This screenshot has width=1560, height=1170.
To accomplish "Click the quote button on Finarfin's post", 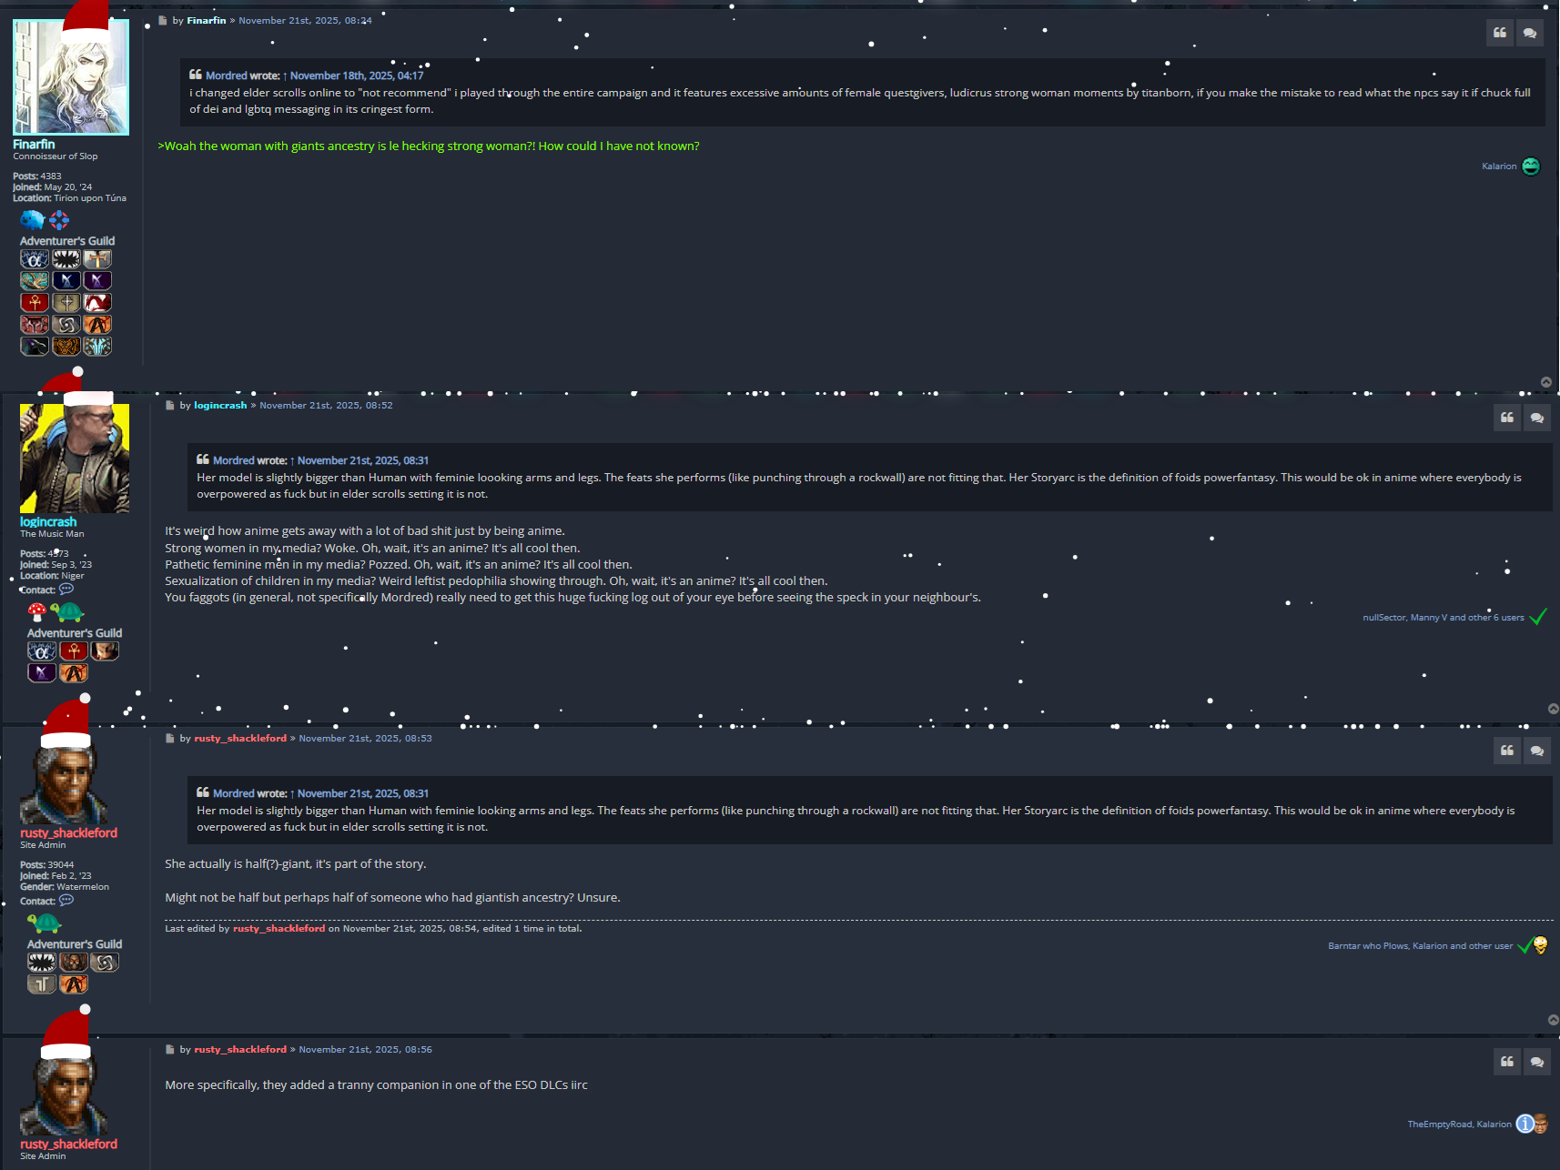I will [1500, 33].
